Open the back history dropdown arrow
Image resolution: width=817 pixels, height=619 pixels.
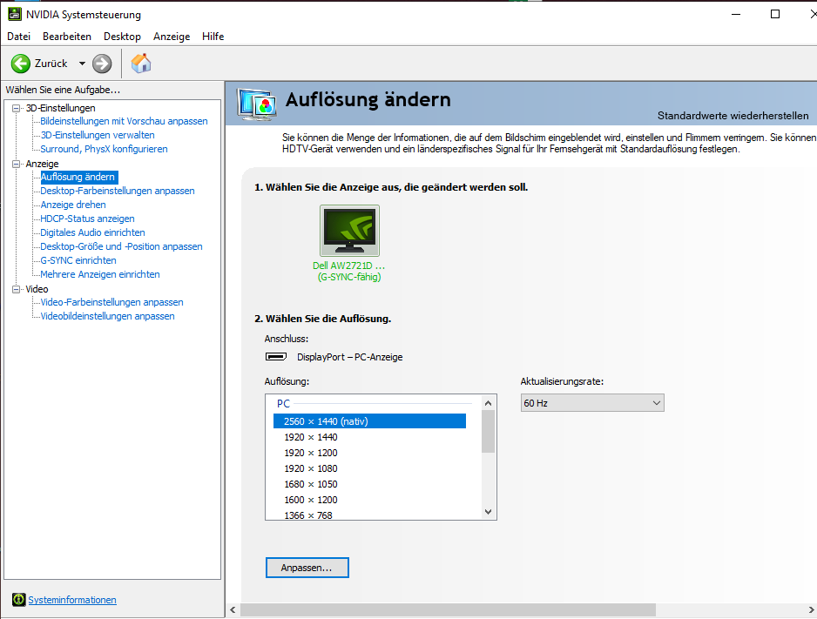pos(82,64)
